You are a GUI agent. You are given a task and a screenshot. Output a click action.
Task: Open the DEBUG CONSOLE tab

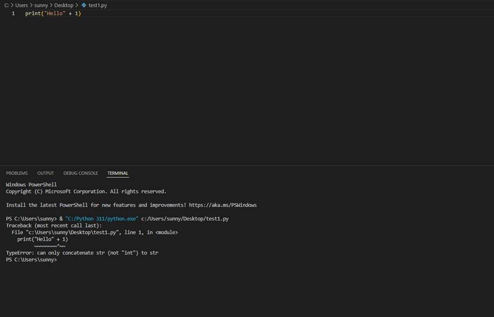click(x=80, y=173)
